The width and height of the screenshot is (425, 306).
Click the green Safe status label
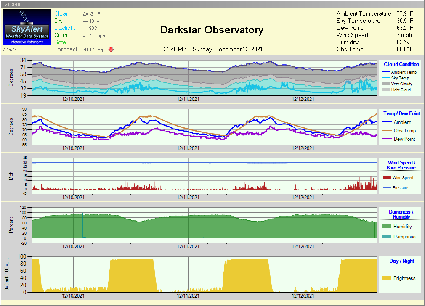click(x=60, y=42)
